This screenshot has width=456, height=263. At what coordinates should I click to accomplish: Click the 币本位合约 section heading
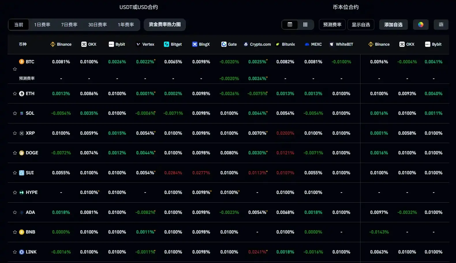(346, 7)
